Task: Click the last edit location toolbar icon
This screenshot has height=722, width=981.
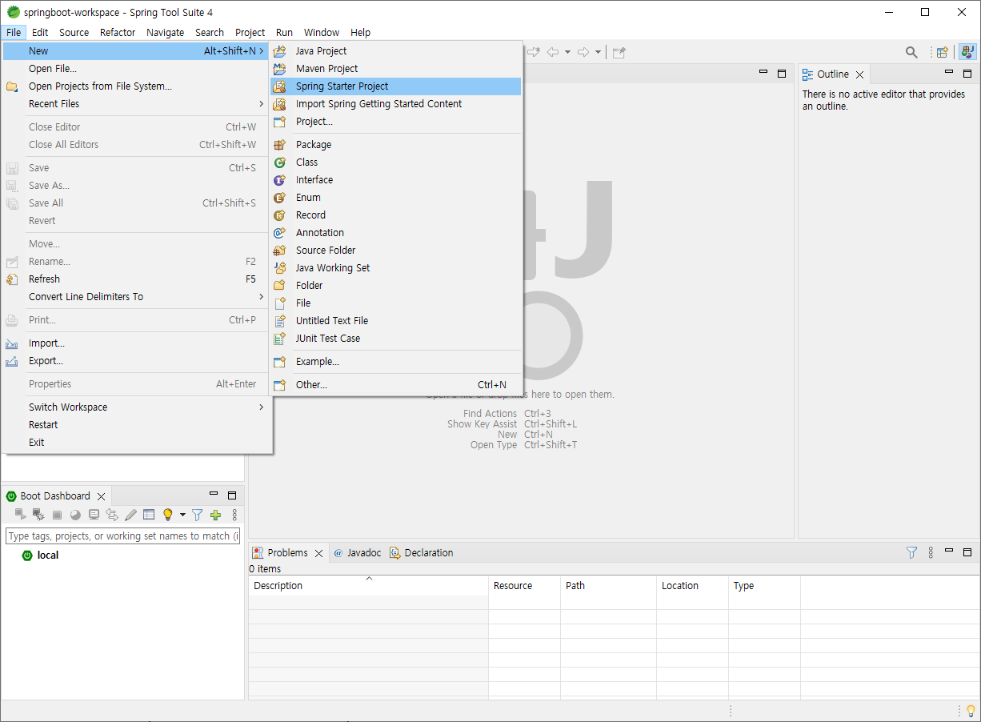Action: (533, 52)
